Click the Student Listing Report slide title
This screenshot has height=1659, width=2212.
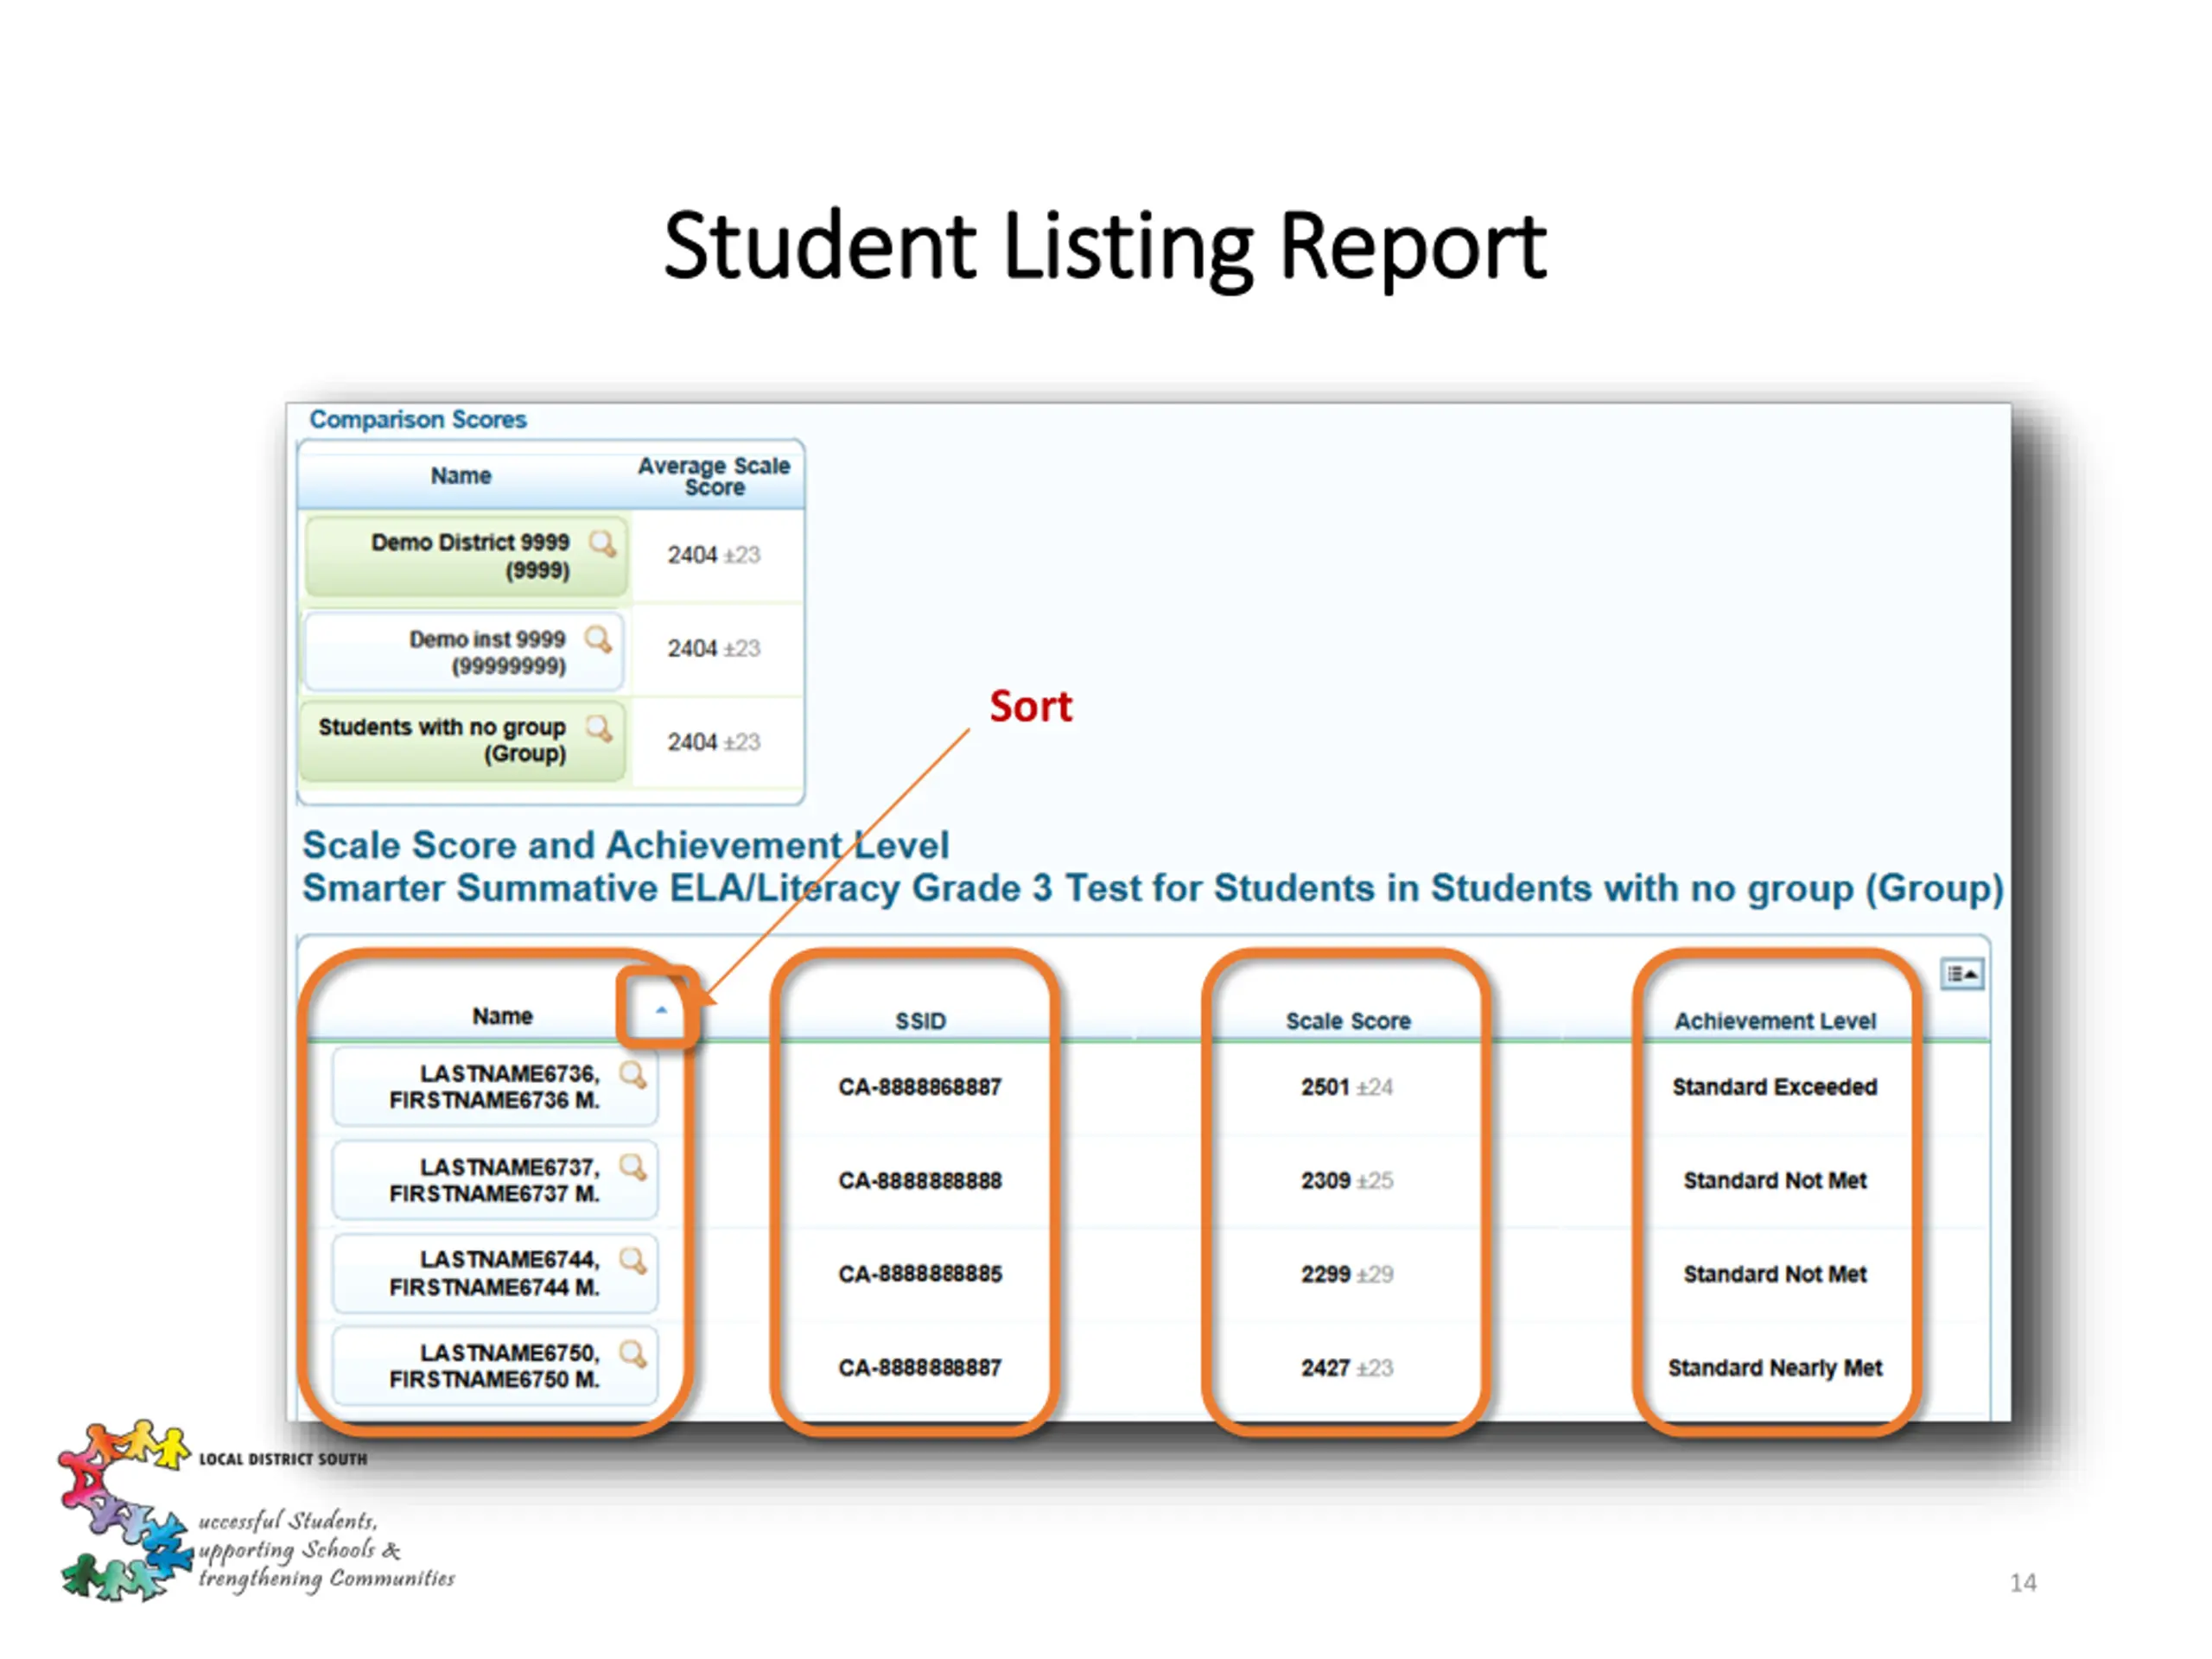tap(1105, 246)
